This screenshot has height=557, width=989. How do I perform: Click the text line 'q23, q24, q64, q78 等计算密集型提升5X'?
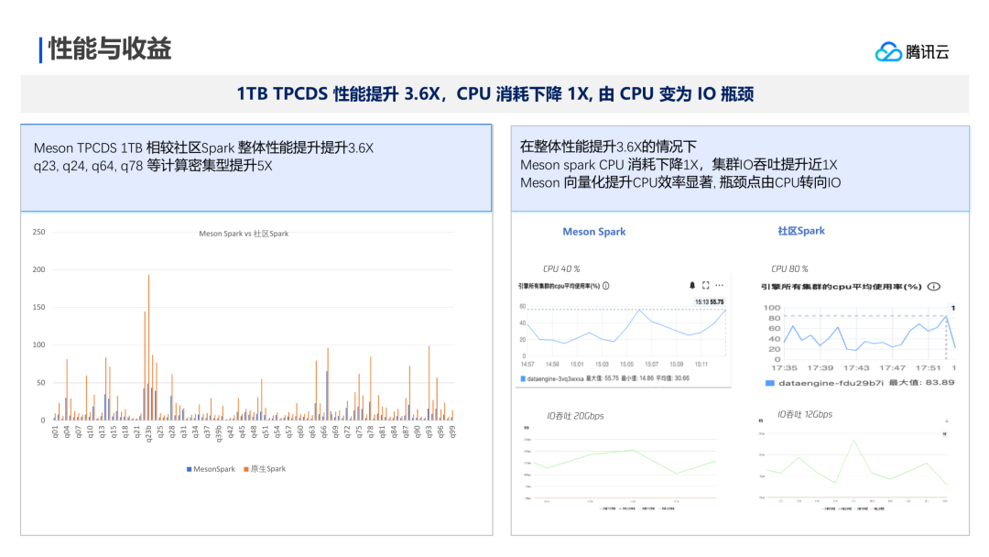153,166
